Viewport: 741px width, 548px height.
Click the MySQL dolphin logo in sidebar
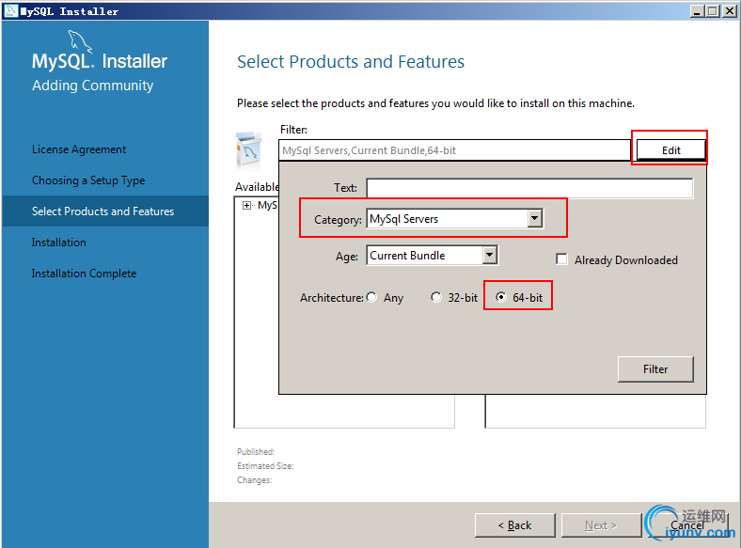[x=80, y=41]
